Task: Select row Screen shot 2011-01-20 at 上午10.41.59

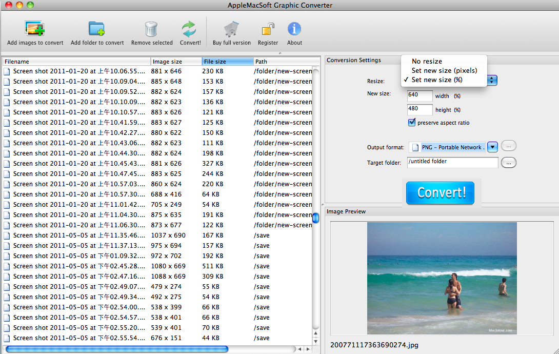Action: click(x=157, y=123)
